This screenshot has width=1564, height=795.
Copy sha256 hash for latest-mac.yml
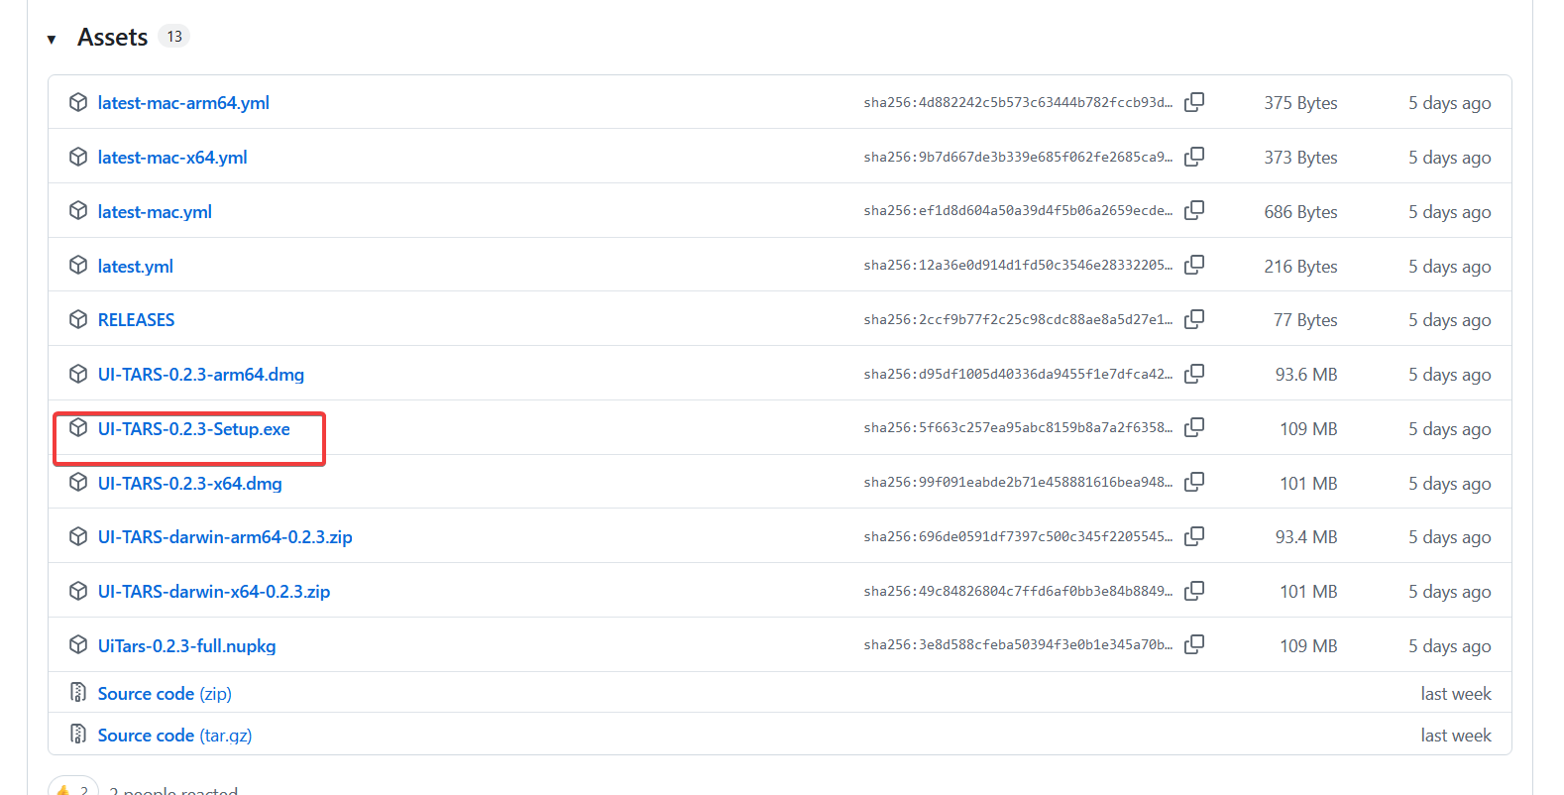[1194, 210]
